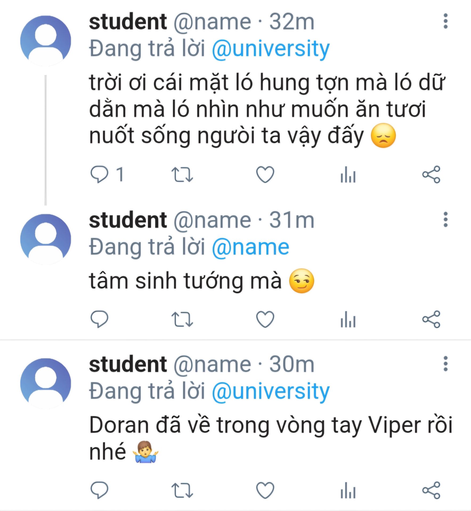Open more options for 31m tweet

[445, 220]
